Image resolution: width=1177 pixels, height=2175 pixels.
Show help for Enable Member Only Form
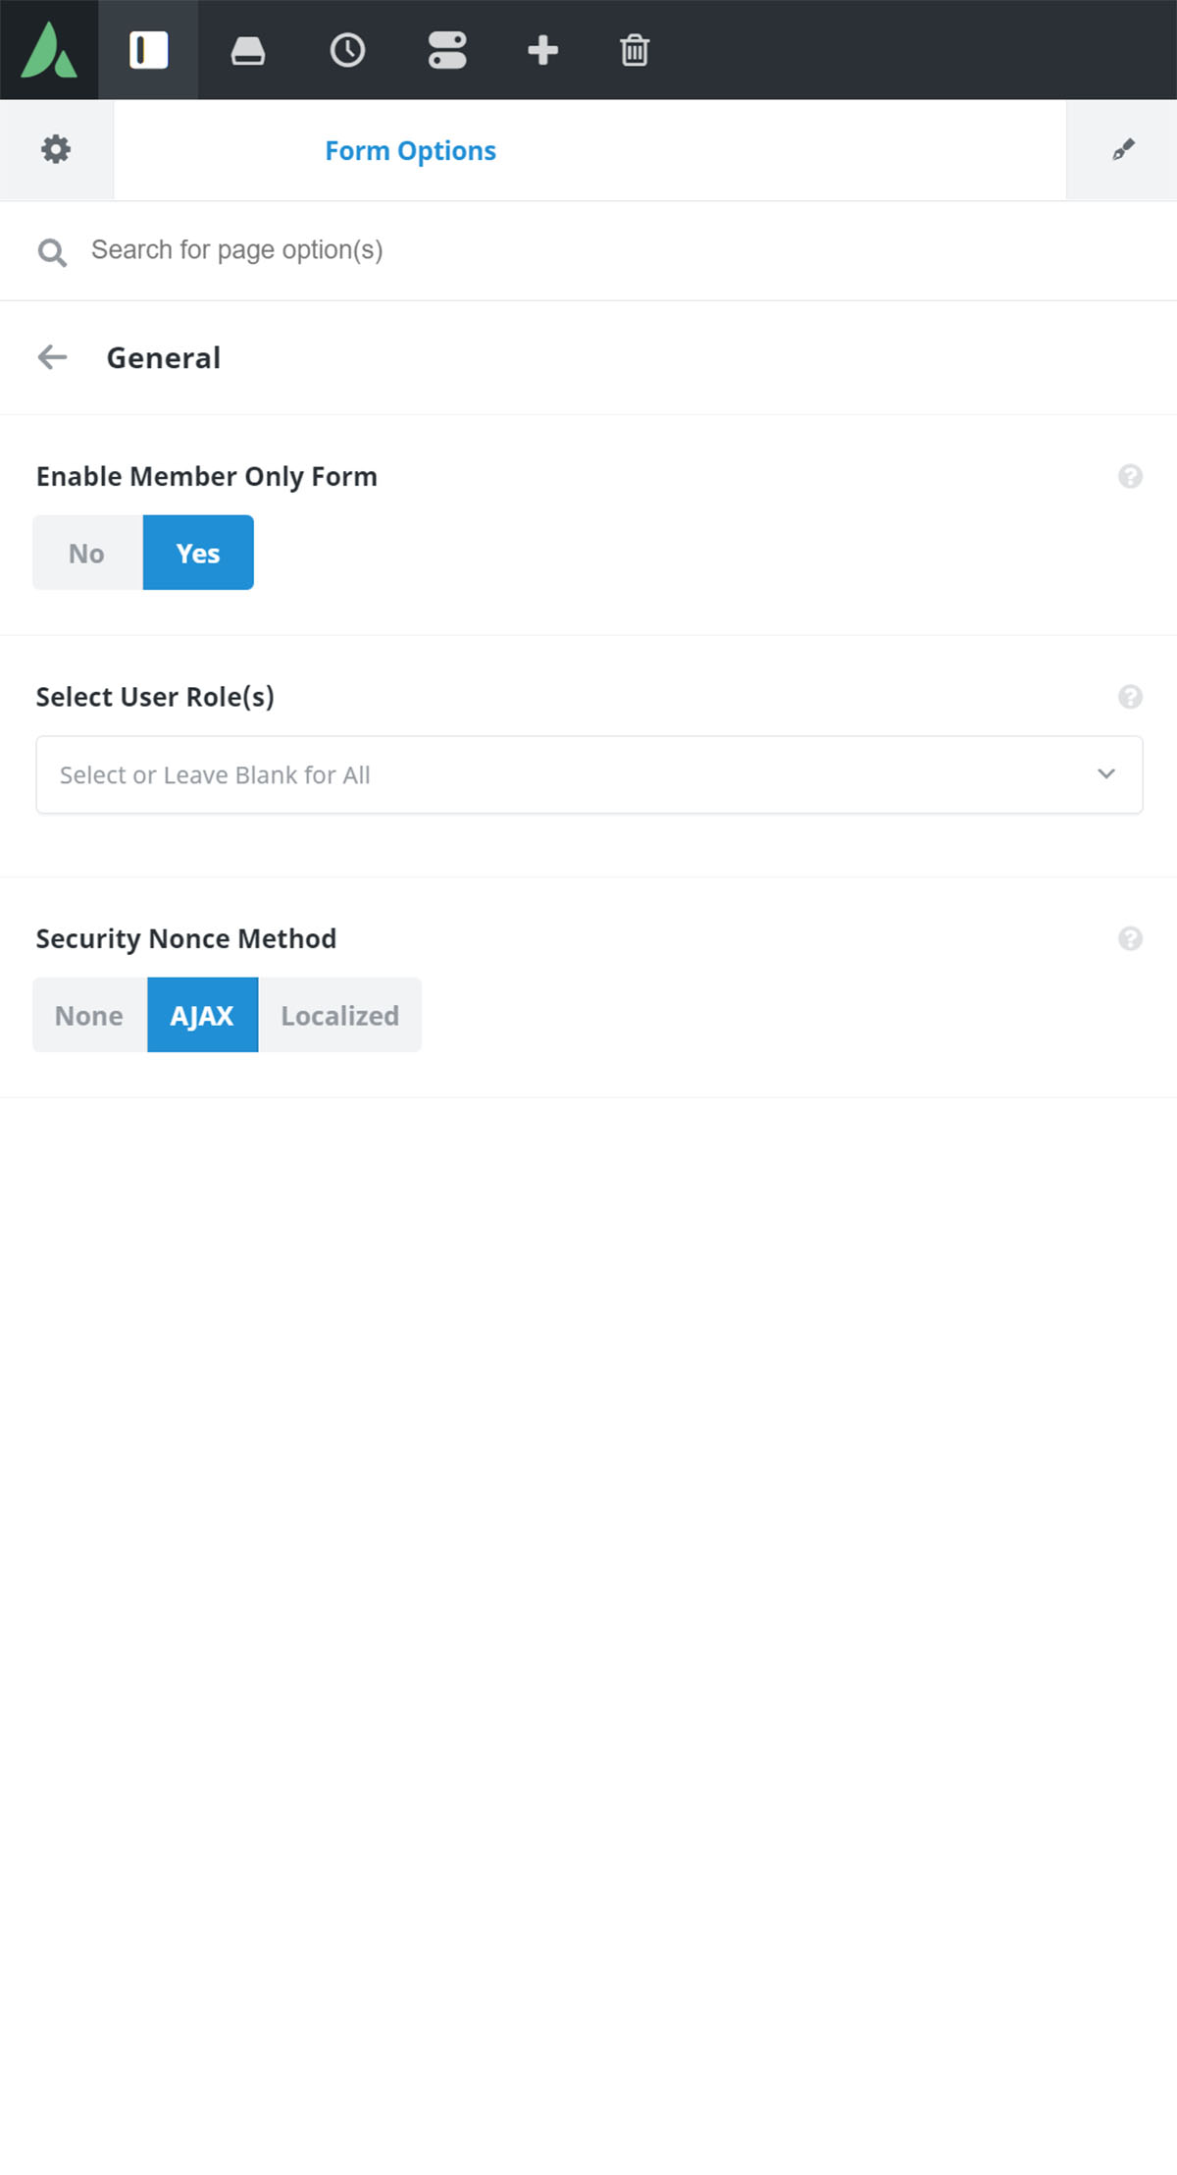(x=1130, y=476)
